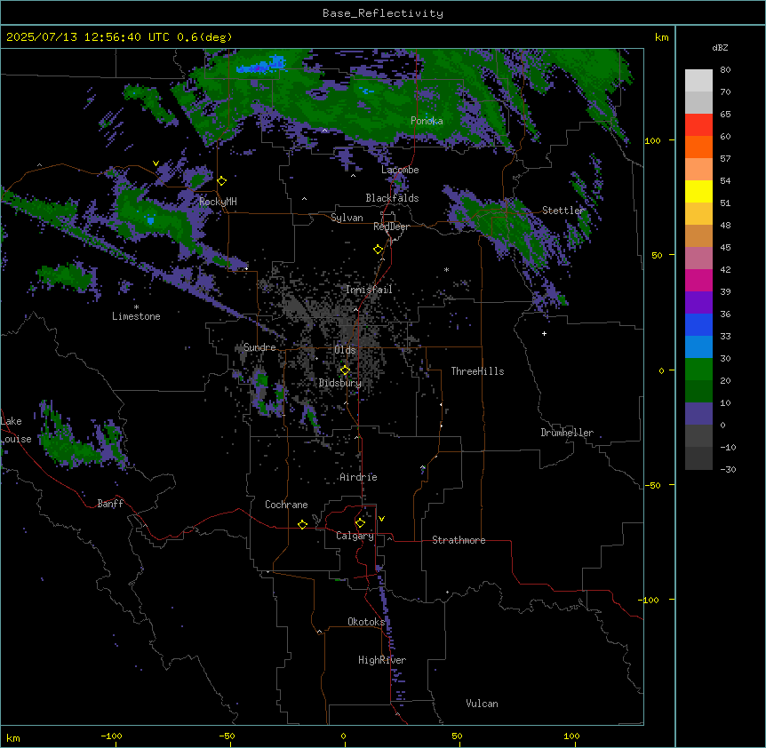Click the timestamp 2025/07/13 12:56:40 UTC
This screenshot has height=748, width=766.
tap(88, 37)
